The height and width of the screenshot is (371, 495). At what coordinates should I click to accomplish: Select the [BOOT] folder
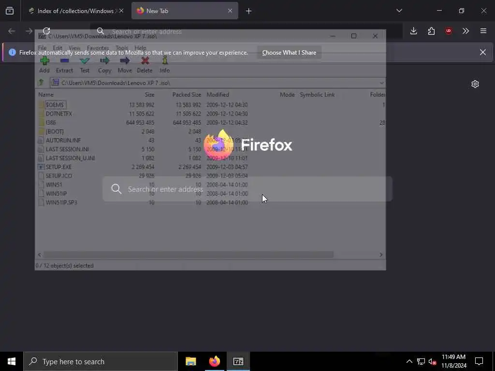pos(55,131)
